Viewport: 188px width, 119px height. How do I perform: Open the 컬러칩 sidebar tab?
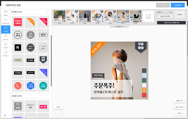6,46
